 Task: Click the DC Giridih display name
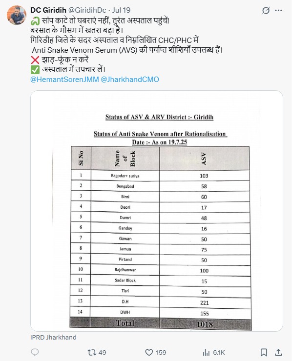(x=48, y=10)
